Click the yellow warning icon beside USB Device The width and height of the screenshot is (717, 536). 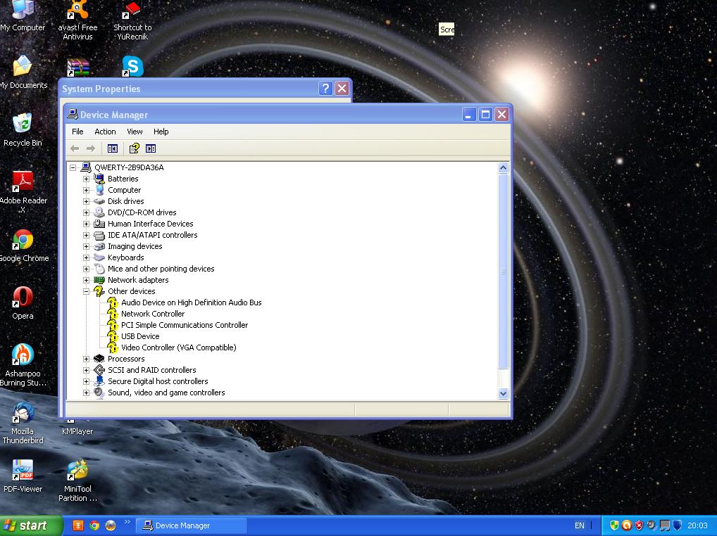point(112,336)
